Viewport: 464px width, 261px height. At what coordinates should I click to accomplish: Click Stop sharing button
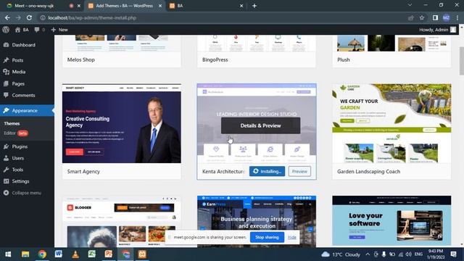(x=267, y=237)
